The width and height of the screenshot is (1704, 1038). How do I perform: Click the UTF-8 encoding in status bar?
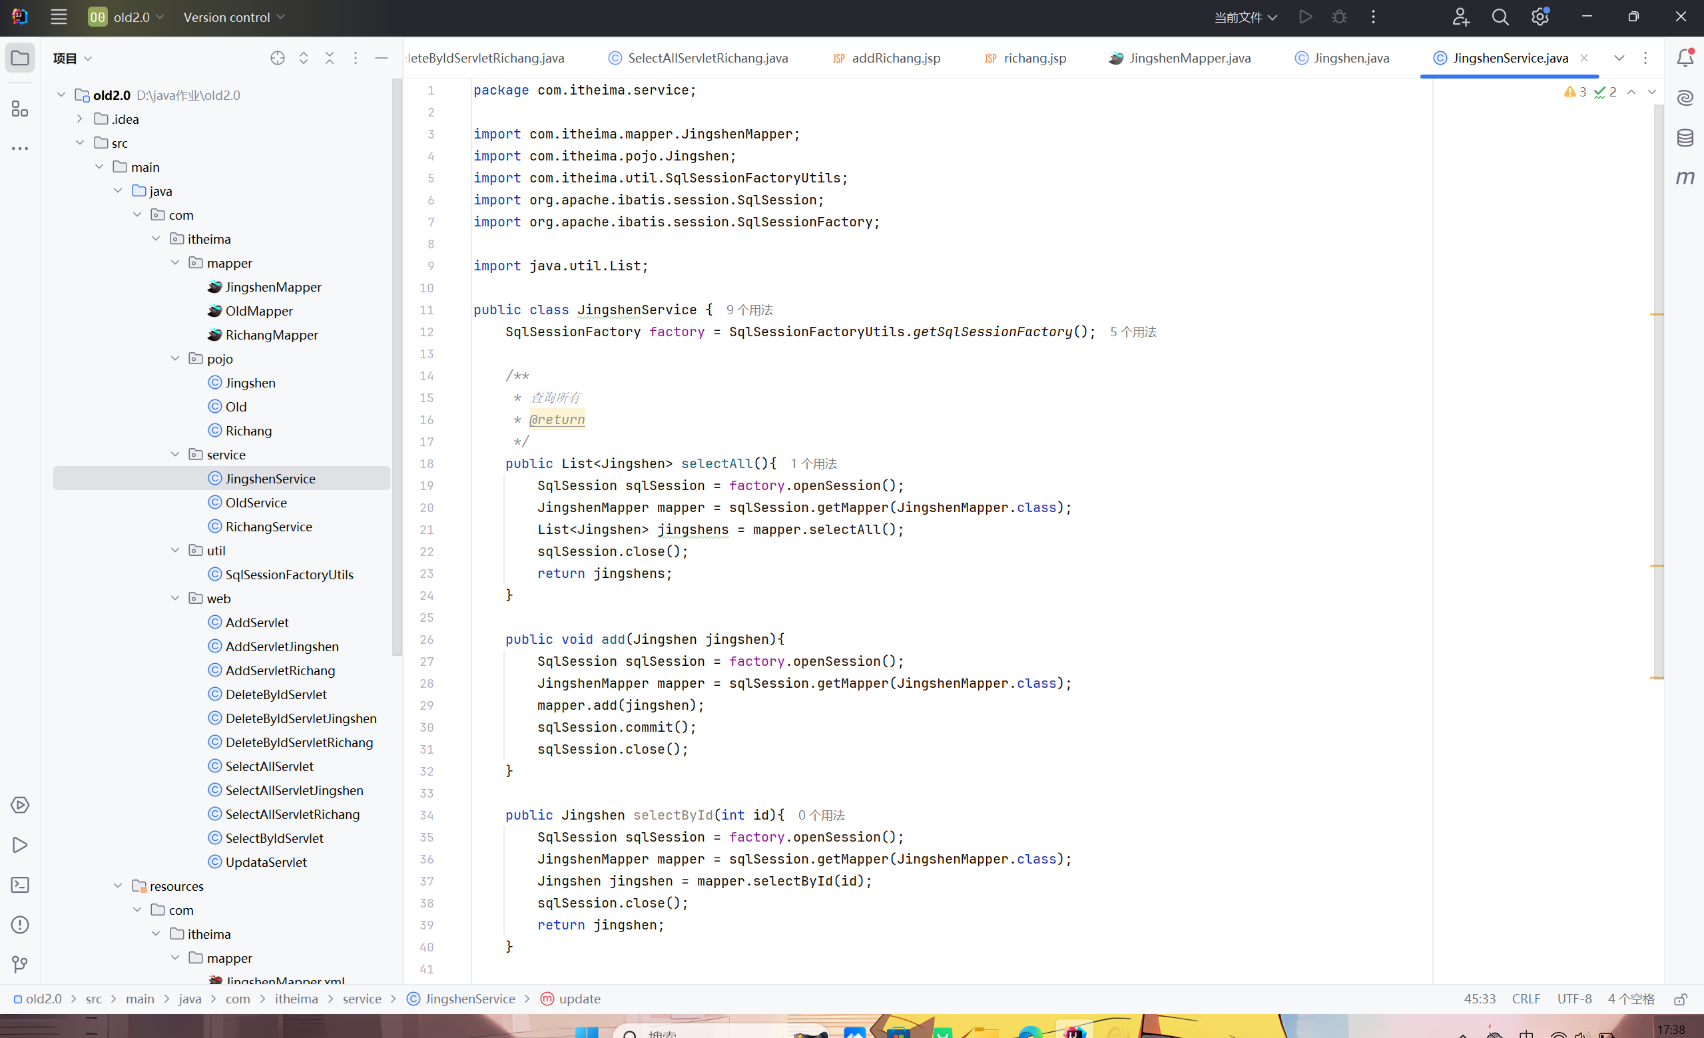click(1574, 999)
